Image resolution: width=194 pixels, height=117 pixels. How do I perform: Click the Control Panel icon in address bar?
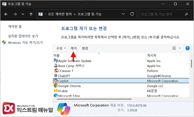(40, 14)
